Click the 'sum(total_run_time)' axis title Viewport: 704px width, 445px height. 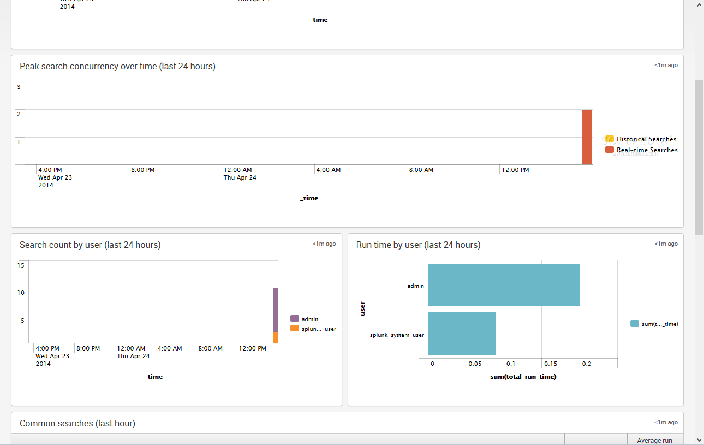[523, 377]
